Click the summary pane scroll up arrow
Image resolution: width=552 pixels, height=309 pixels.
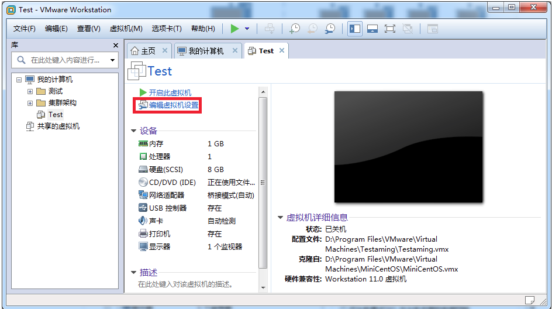[x=263, y=92]
